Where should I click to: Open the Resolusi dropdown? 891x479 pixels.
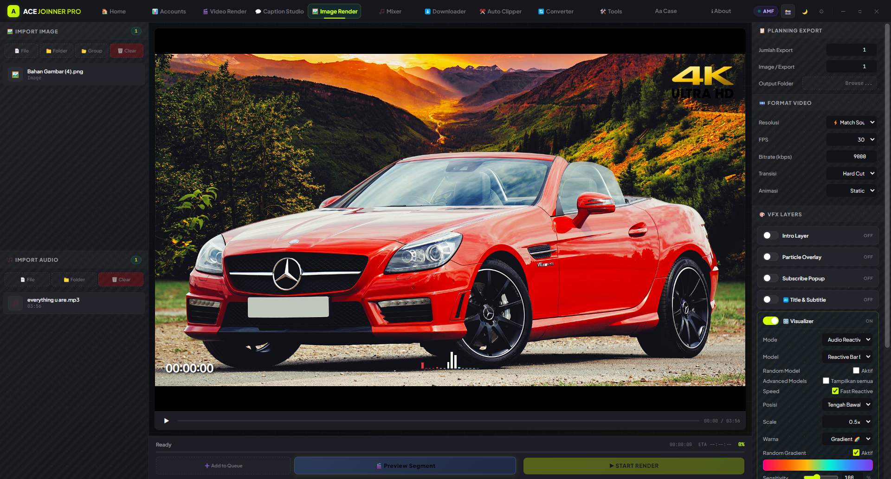coord(852,123)
